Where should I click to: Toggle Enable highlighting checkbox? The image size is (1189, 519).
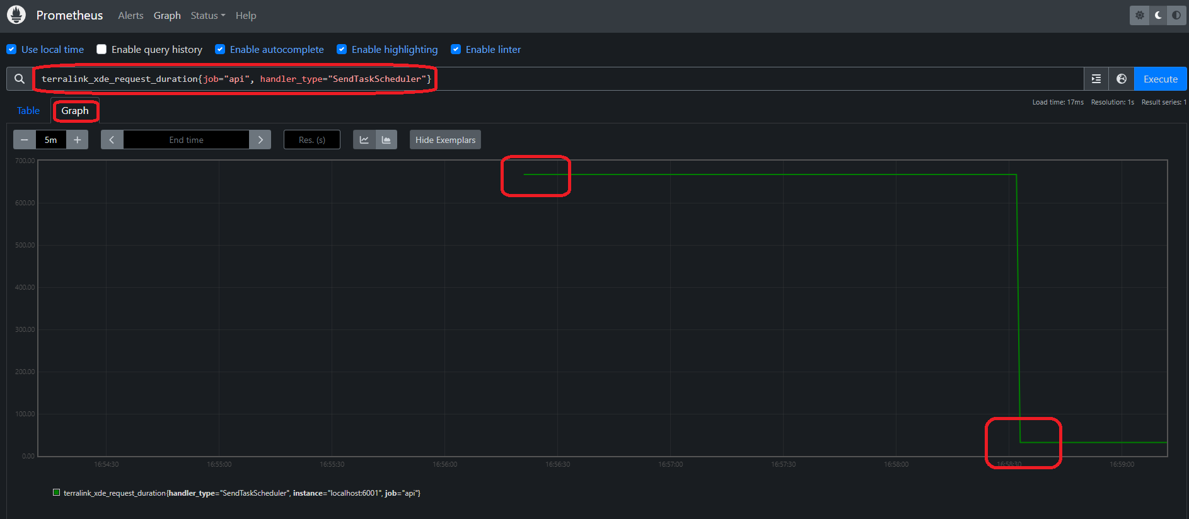point(342,49)
